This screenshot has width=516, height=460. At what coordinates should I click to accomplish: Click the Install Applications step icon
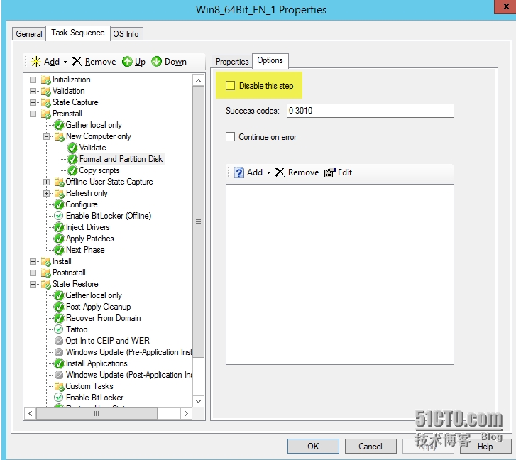59,363
